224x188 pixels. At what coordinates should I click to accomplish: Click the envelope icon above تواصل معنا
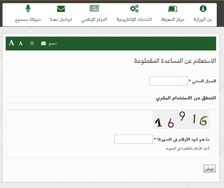61,9
